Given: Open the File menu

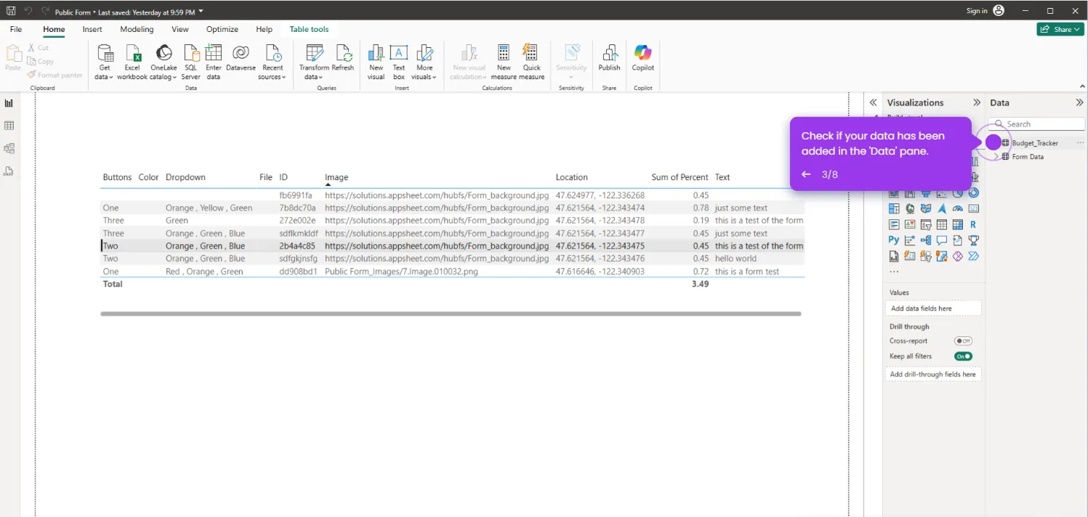Looking at the screenshot, I should (x=16, y=29).
